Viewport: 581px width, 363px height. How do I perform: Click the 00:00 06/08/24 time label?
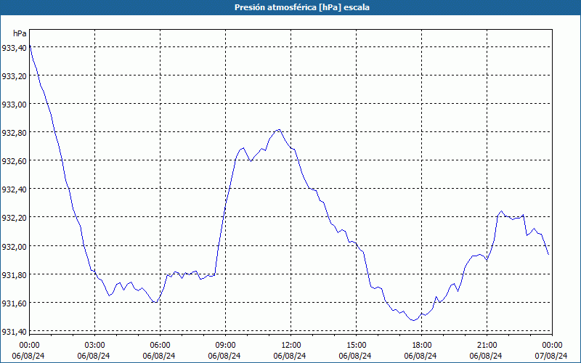(28, 351)
